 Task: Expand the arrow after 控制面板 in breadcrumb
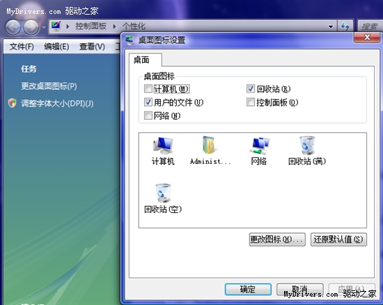114,26
